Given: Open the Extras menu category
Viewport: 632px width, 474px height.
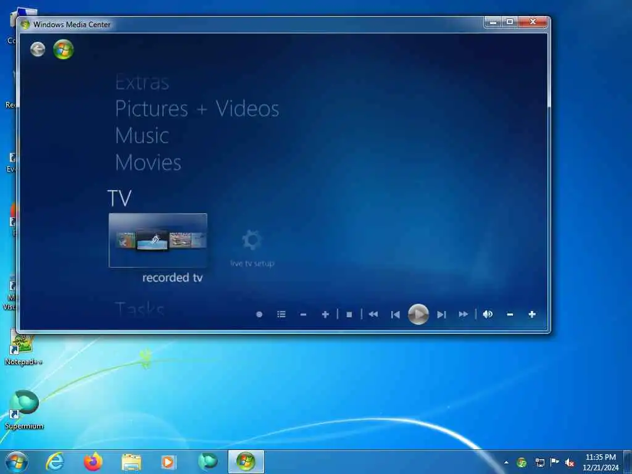Looking at the screenshot, I should point(142,83).
